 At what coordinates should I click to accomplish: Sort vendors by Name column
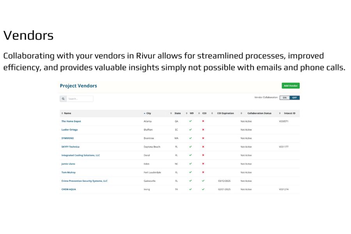coord(67,113)
